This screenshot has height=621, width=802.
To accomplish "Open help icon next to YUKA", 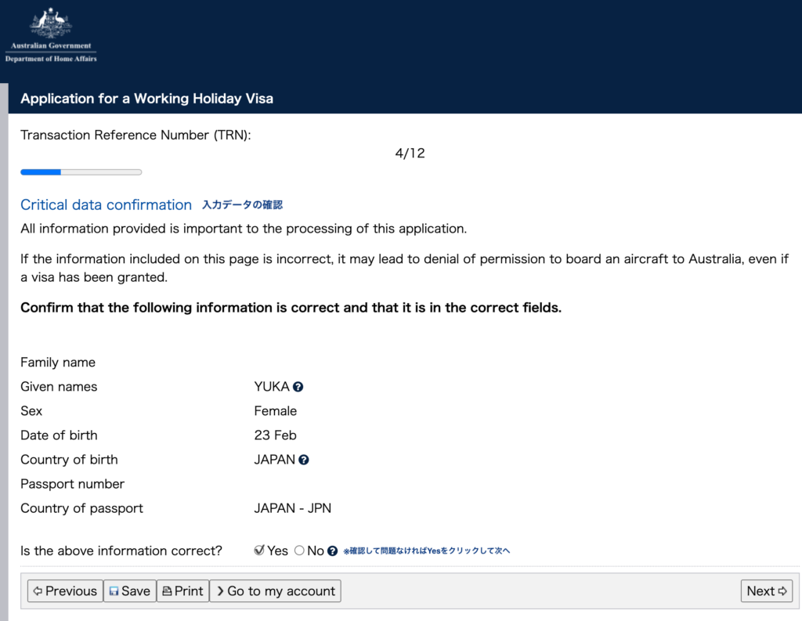I will point(298,387).
